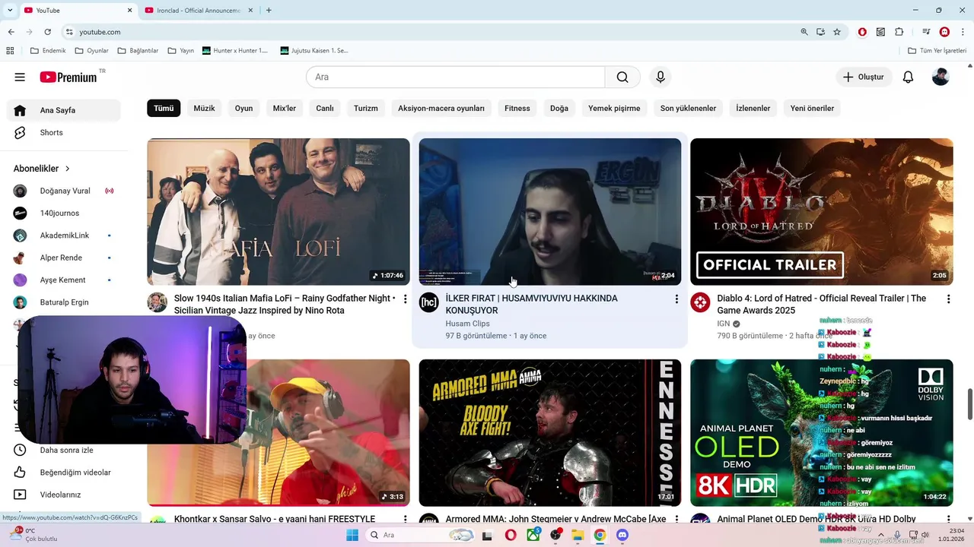
Task: Open the notifications bell
Action: (908, 77)
